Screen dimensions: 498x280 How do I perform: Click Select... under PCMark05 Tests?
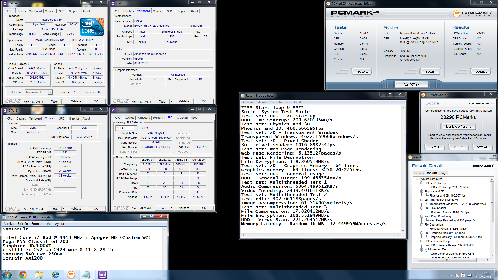(x=363, y=72)
